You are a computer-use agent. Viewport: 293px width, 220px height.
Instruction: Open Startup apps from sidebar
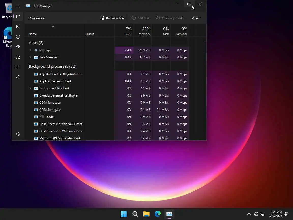point(18,47)
